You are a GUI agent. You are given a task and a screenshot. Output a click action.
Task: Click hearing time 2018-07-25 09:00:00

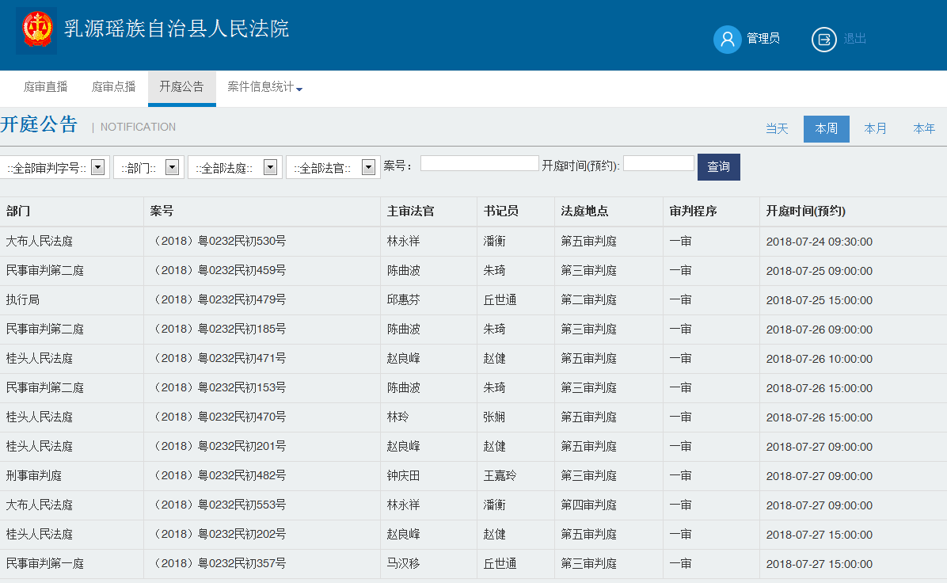coord(820,271)
